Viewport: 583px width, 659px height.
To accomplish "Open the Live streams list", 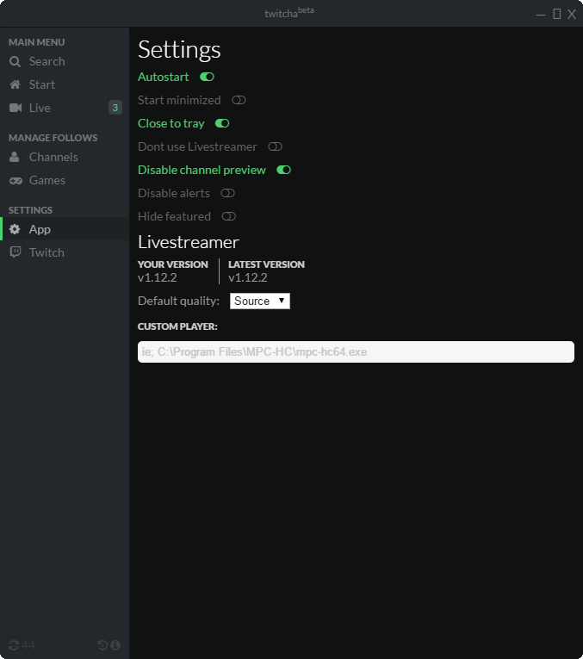I will [65, 108].
